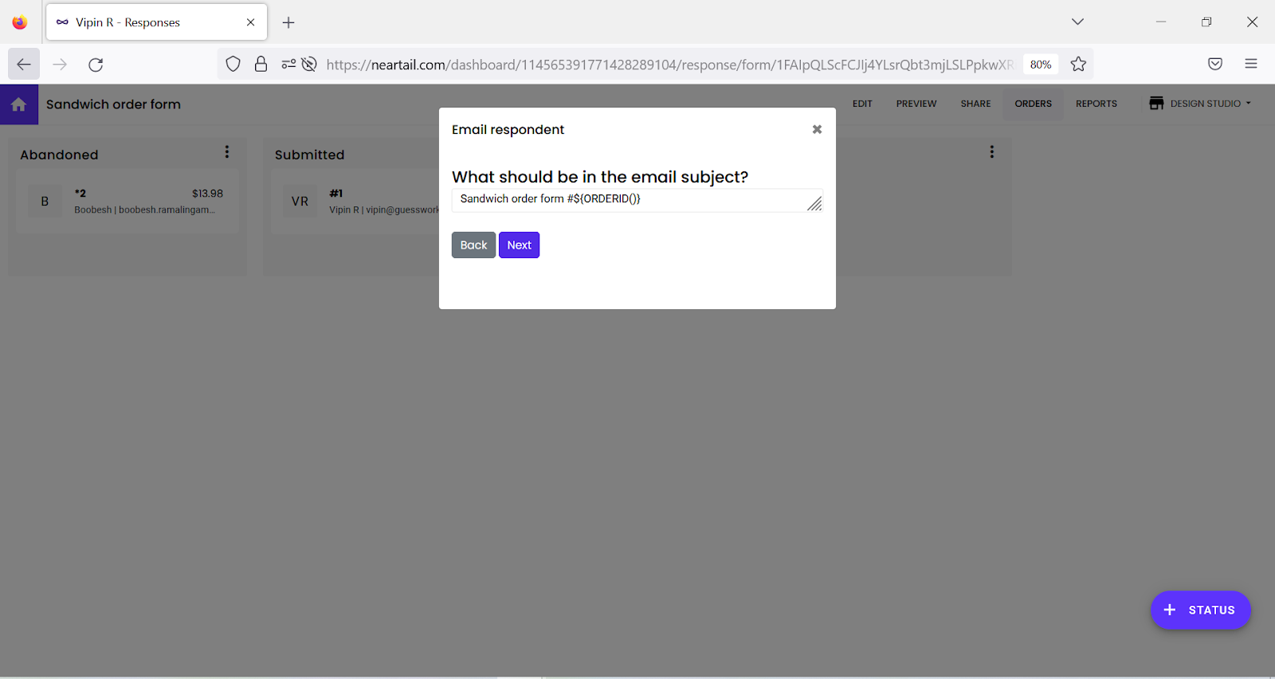Image resolution: width=1275 pixels, height=679 pixels.
Task: Click the tracking protection shield icon
Action: [232, 64]
